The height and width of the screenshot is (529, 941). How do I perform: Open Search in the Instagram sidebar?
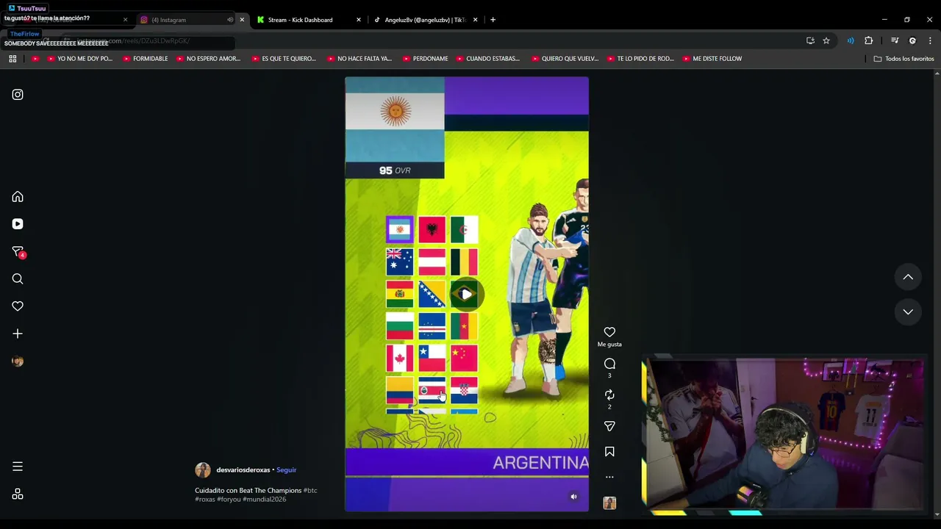pyautogui.click(x=18, y=279)
